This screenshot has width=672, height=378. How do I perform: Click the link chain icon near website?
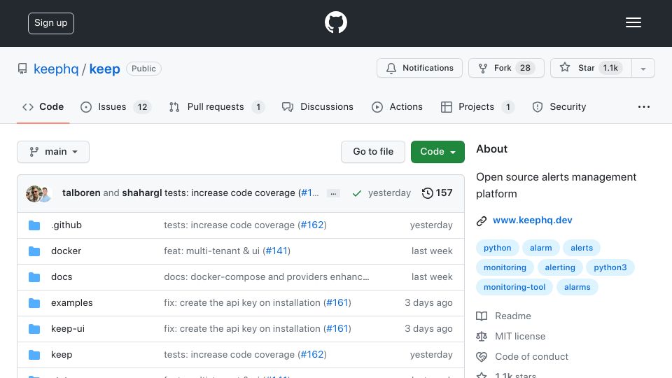482,220
